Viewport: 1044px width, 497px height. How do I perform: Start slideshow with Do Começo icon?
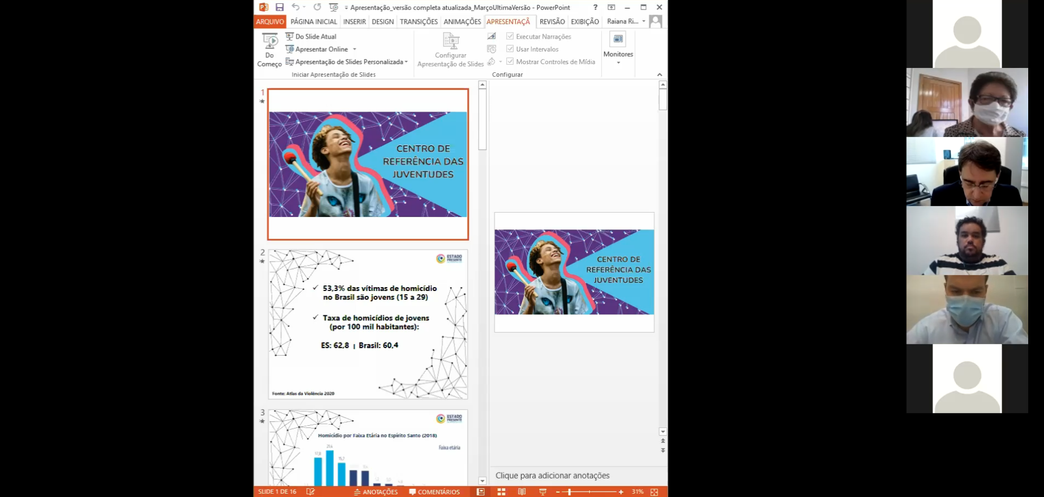(x=269, y=49)
